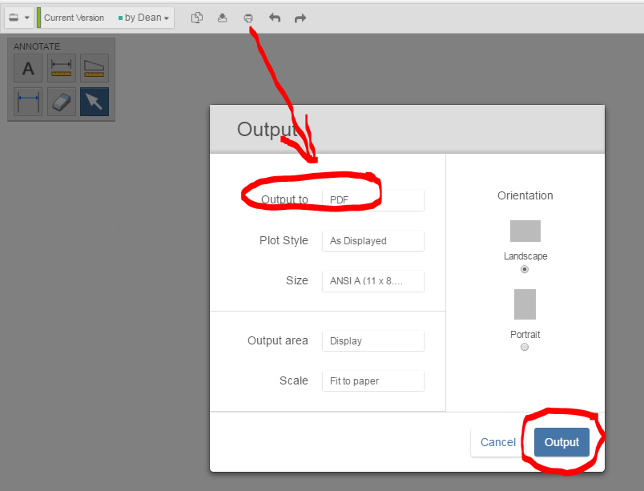Viewport: 644px width, 491px height.
Task: Activate the arrow selection tool
Action: [x=95, y=102]
